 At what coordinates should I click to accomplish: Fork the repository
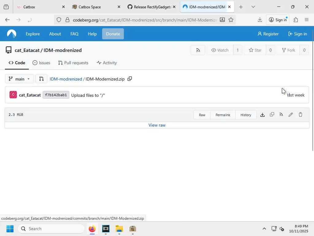[288, 50]
